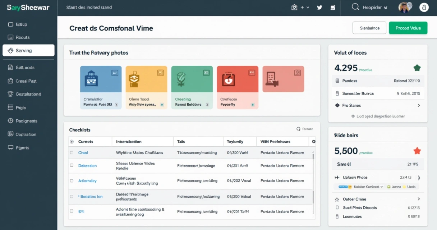Viewport: 437px width, 230px height.
Task: Expand the Uploon Photo row arrow
Action: (419, 178)
